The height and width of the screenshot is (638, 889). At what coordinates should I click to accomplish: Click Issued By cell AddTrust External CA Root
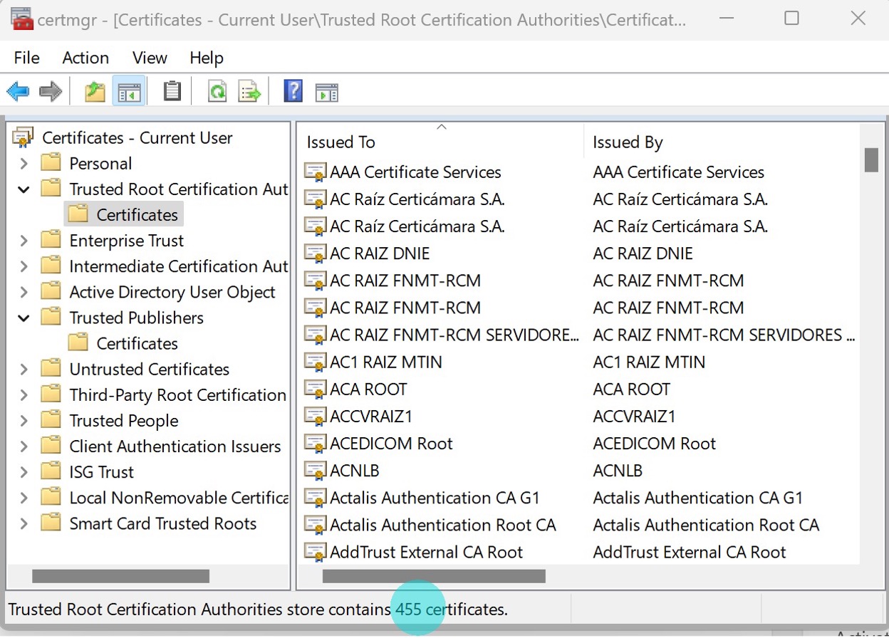[x=690, y=552]
